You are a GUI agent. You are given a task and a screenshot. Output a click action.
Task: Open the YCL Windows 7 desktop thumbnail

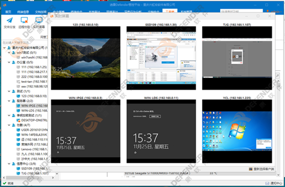[237, 130]
